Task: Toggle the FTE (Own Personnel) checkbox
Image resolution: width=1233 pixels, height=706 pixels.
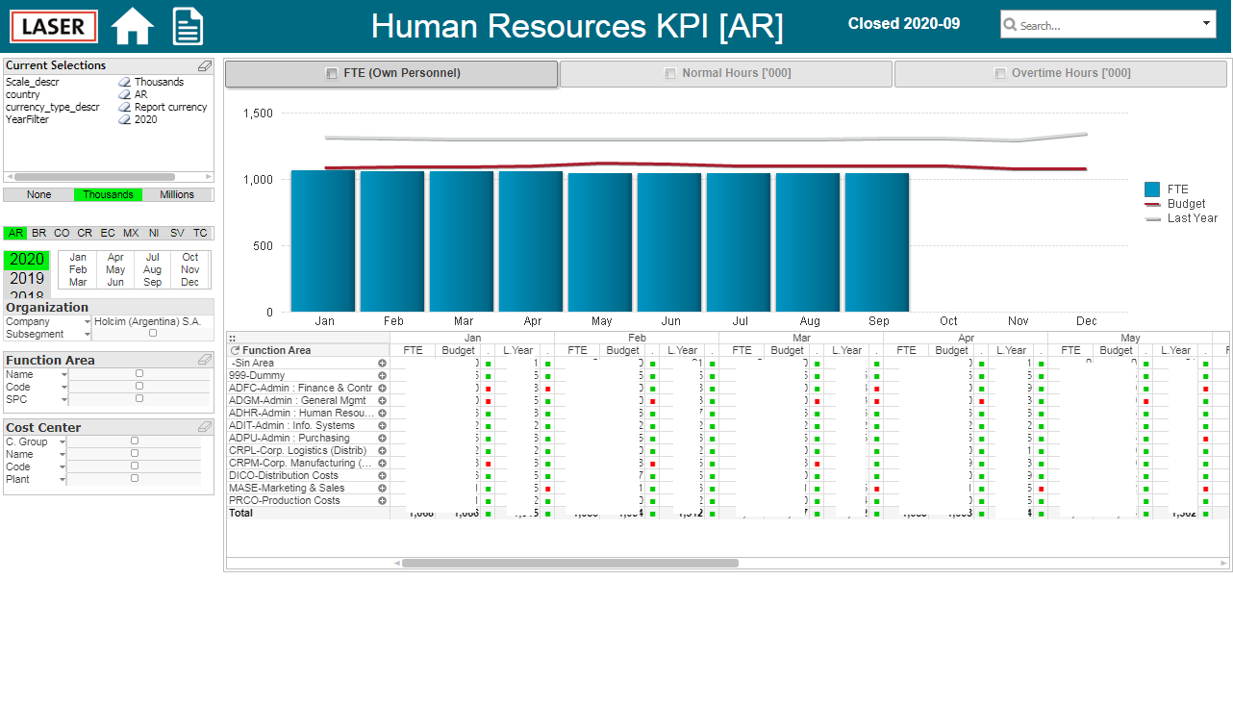Action: (x=332, y=73)
